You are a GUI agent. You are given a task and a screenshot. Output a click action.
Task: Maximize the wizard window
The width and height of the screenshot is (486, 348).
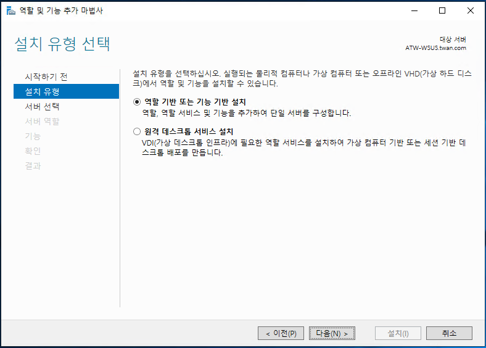click(x=442, y=10)
